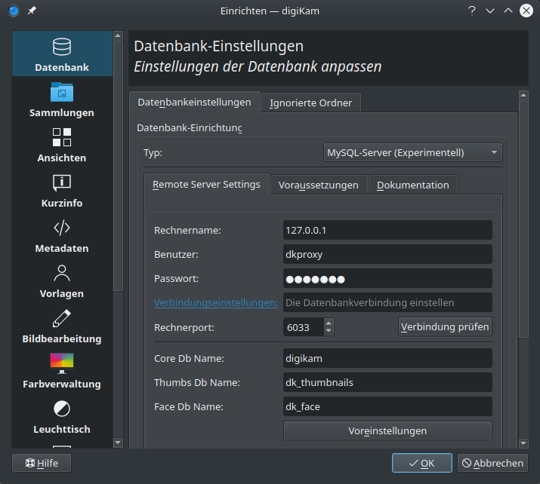Click the settings panel scrollbar down arrow

point(523,443)
